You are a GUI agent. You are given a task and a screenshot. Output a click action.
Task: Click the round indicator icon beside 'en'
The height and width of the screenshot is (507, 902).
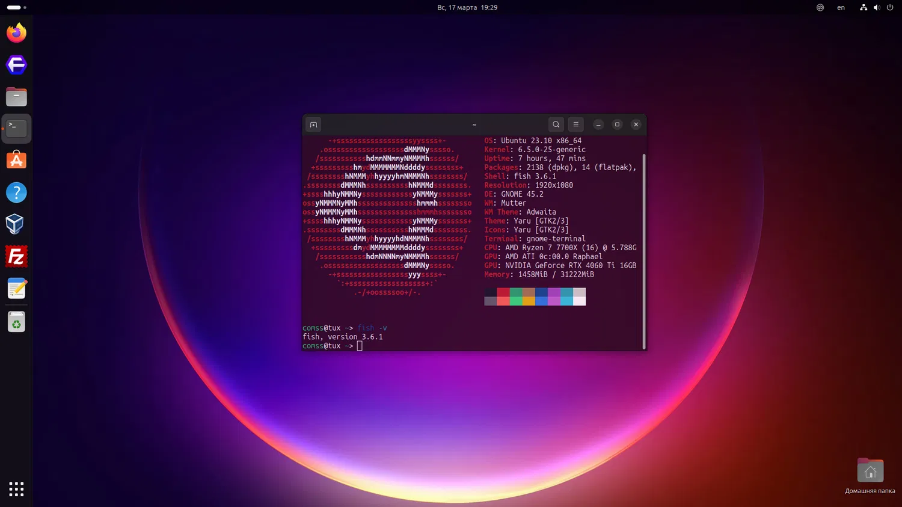[x=820, y=8]
